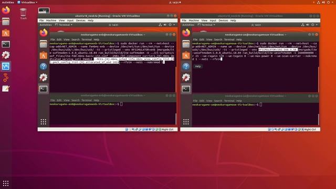Expand Terminal app menu in ue VM top bar
Viewport: 336px width, 189px height.
206,25
